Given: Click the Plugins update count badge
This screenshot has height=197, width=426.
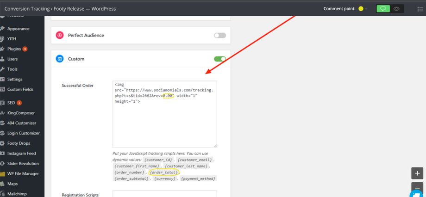Looking at the screenshot, I should [x=25, y=49].
